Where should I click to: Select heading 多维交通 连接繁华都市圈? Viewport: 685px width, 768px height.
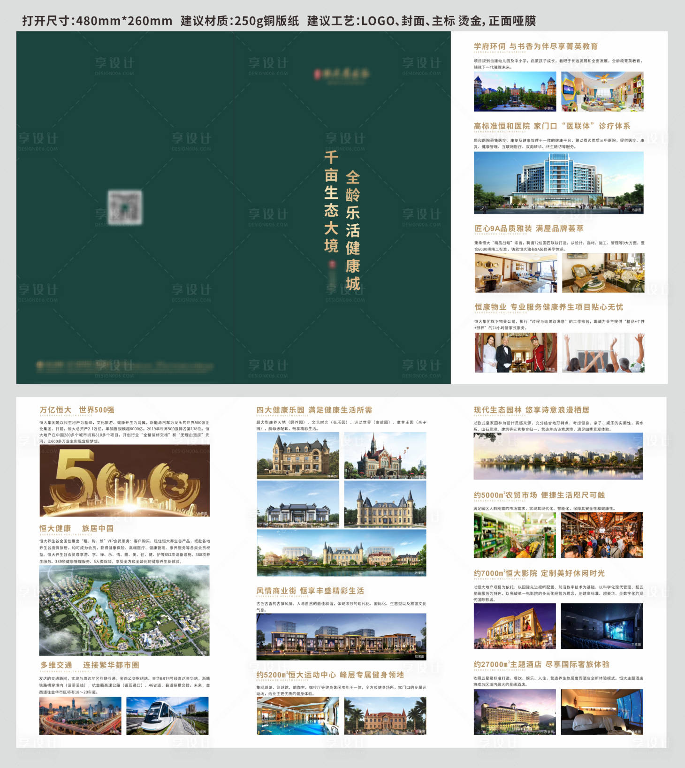point(90,665)
